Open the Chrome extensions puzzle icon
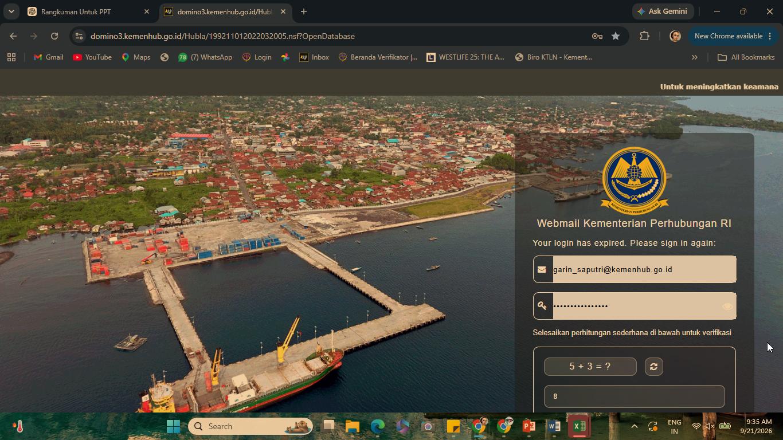Viewport: 783px width, 440px height. tap(644, 36)
